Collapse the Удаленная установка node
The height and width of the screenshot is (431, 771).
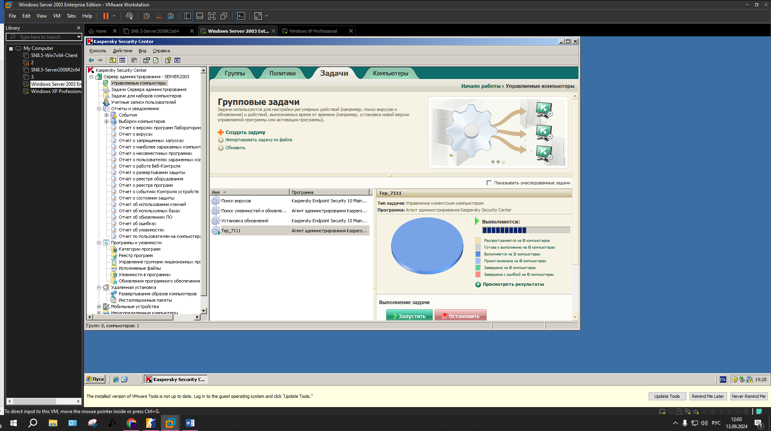(x=99, y=287)
